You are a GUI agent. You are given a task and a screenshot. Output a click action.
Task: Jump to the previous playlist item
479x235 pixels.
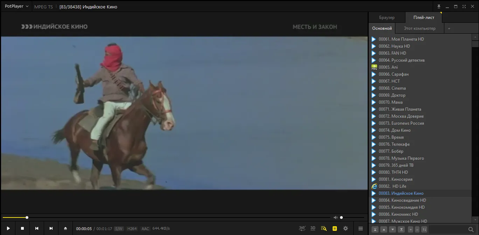tap(37, 228)
